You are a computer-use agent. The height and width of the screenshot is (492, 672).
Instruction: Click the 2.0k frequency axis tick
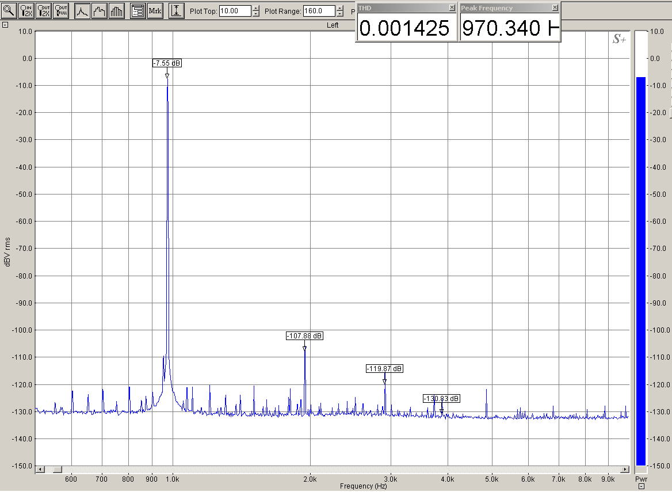(x=310, y=479)
